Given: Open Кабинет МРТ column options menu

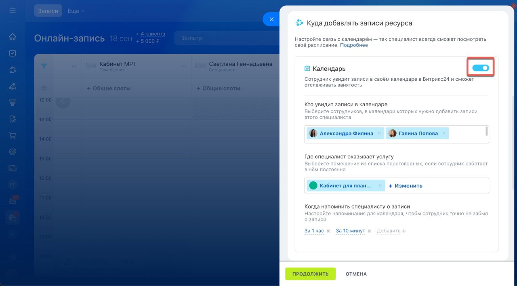Looking at the screenshot, I should click(x=183, y=66).
